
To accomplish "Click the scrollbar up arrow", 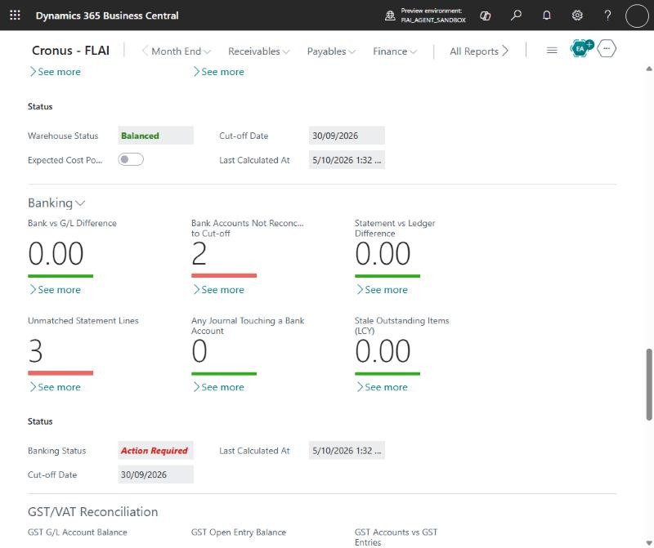I will coord(649,69).
